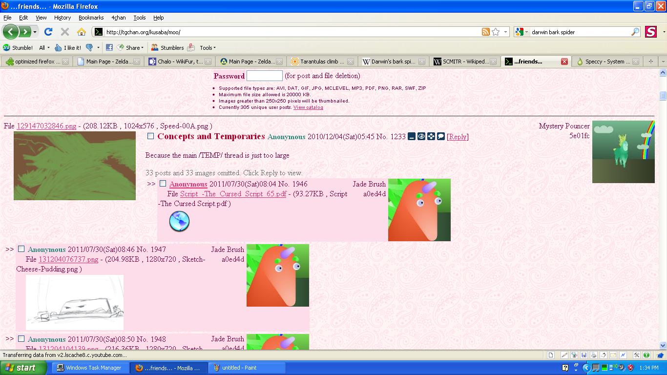Click the hide thread minus icon on post 1233
This screenshot has width=667, height=375.
point(412,137)
